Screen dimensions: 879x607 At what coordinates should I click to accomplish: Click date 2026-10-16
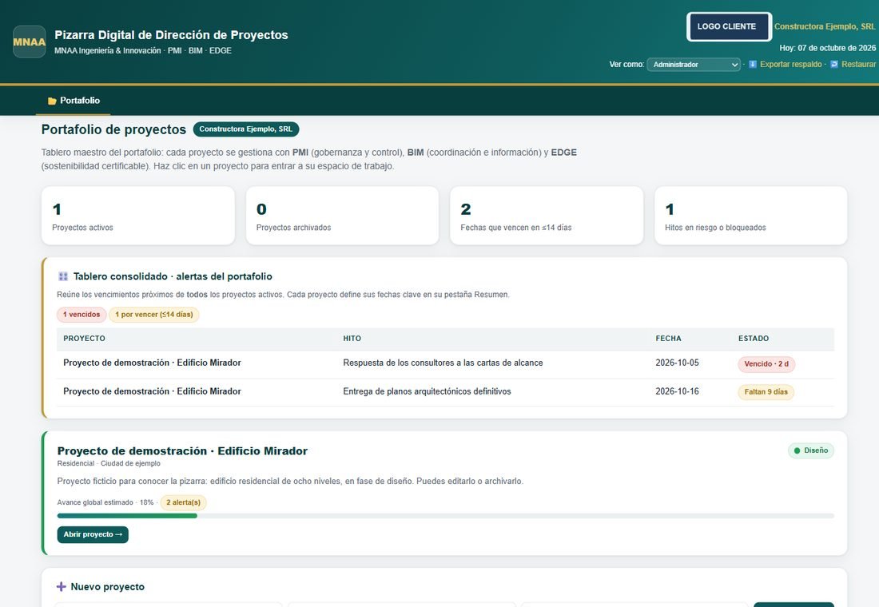(x=677, y=392)
